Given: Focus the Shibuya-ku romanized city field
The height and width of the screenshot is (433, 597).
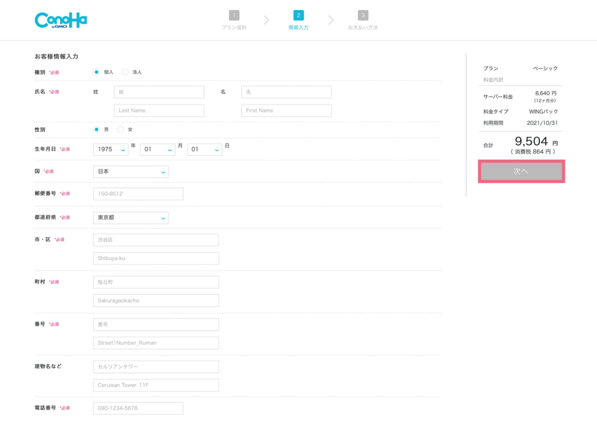Looking at the screenshot, I should tap(156, 258).
